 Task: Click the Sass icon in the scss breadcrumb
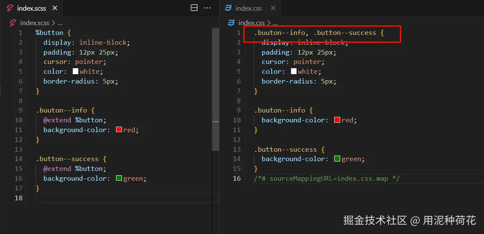13,23
